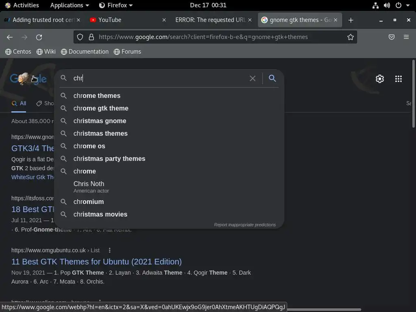Viewport: 416px width, 312px height.
Task: Switch to the ERROR requested URL tab
Action: point(213,20)
